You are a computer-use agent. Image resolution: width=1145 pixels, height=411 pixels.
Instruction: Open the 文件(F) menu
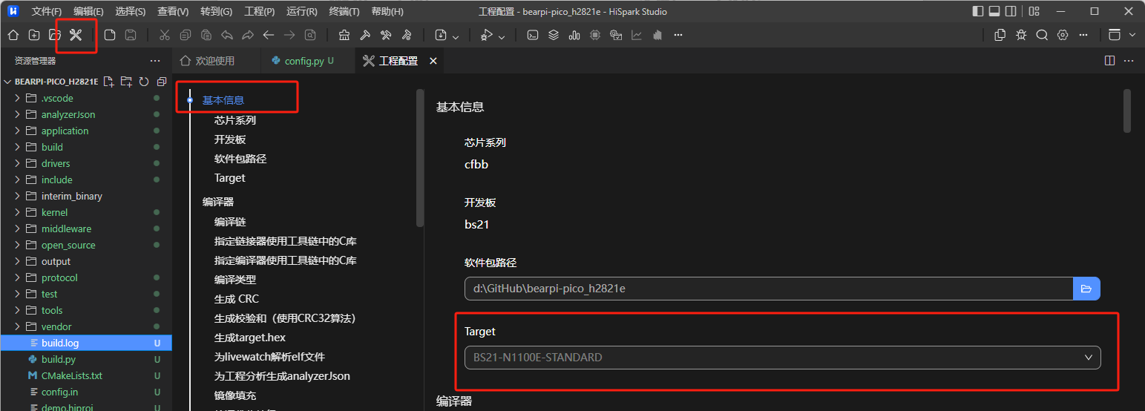(x=47, y=12)
